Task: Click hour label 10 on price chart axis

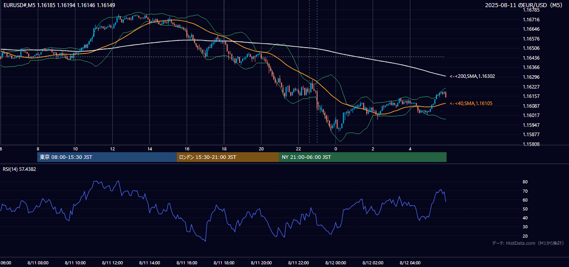Action: [75, 149]
